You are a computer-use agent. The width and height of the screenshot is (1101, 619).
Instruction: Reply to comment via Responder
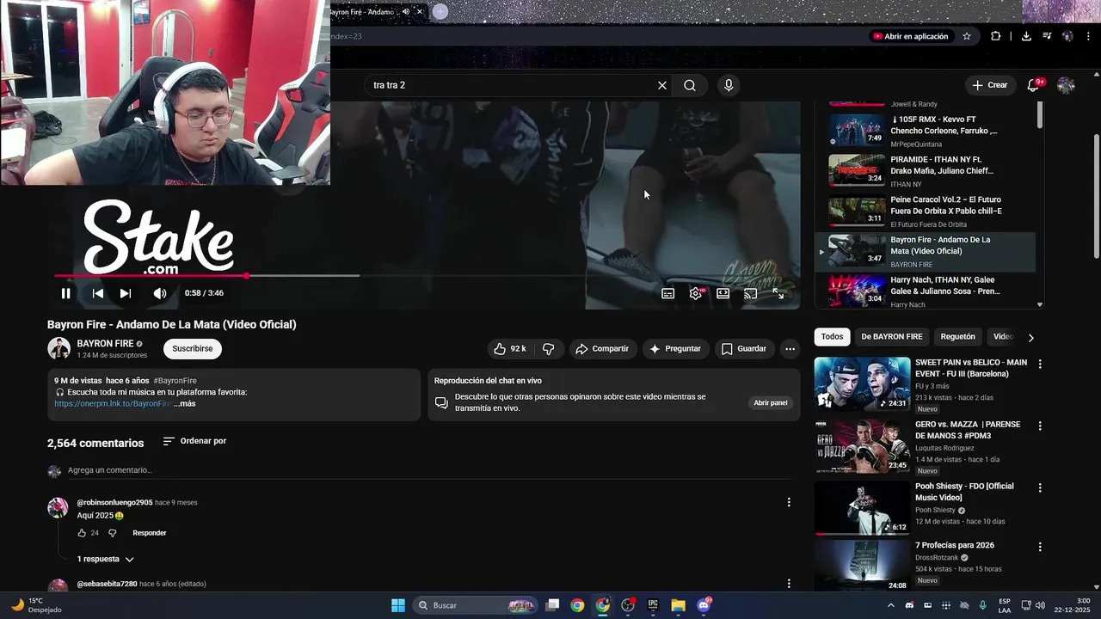tap(150, 533)
